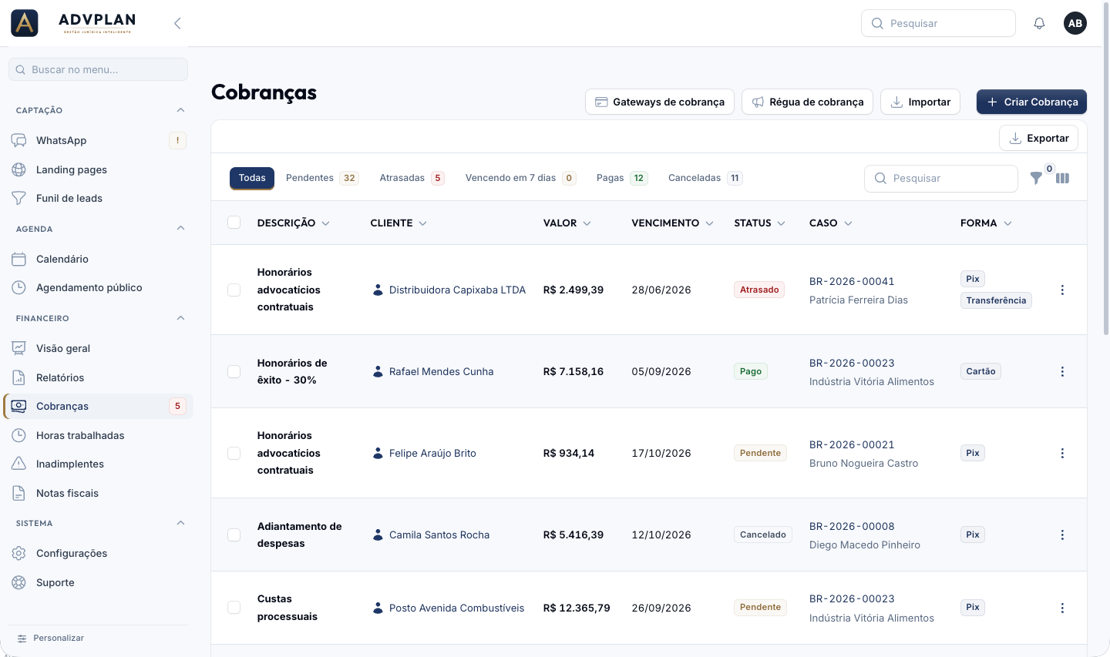Toggle the select-all checkbox in the table header
Screen dimensions: 1110x657
tap(234, 223)
